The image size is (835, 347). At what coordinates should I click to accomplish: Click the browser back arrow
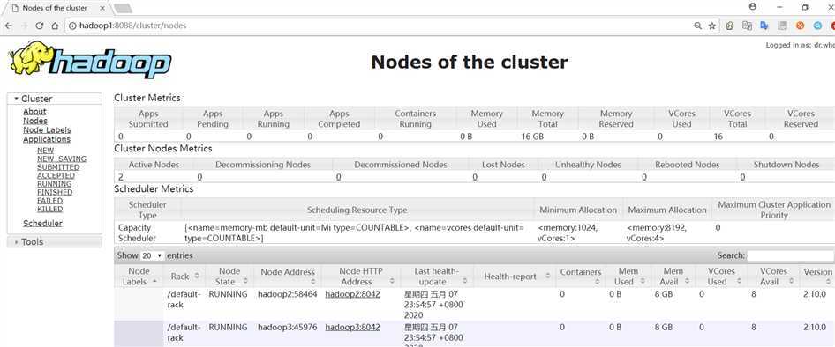click(9, 26)
